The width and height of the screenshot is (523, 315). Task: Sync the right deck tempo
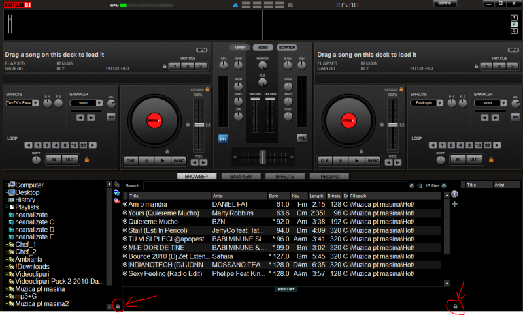(373, 160)
